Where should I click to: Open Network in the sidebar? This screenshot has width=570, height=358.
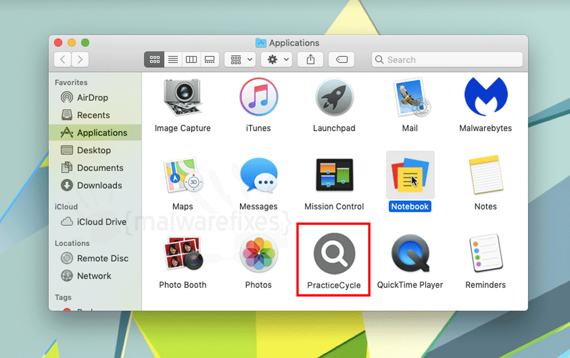pyautogui.click(x=95, y=276)
